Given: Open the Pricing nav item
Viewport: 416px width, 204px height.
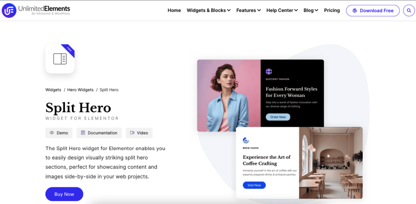Looking at the screenshot, I should pos(332,10).
